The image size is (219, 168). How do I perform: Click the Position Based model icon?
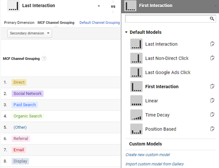click(136, 129)
